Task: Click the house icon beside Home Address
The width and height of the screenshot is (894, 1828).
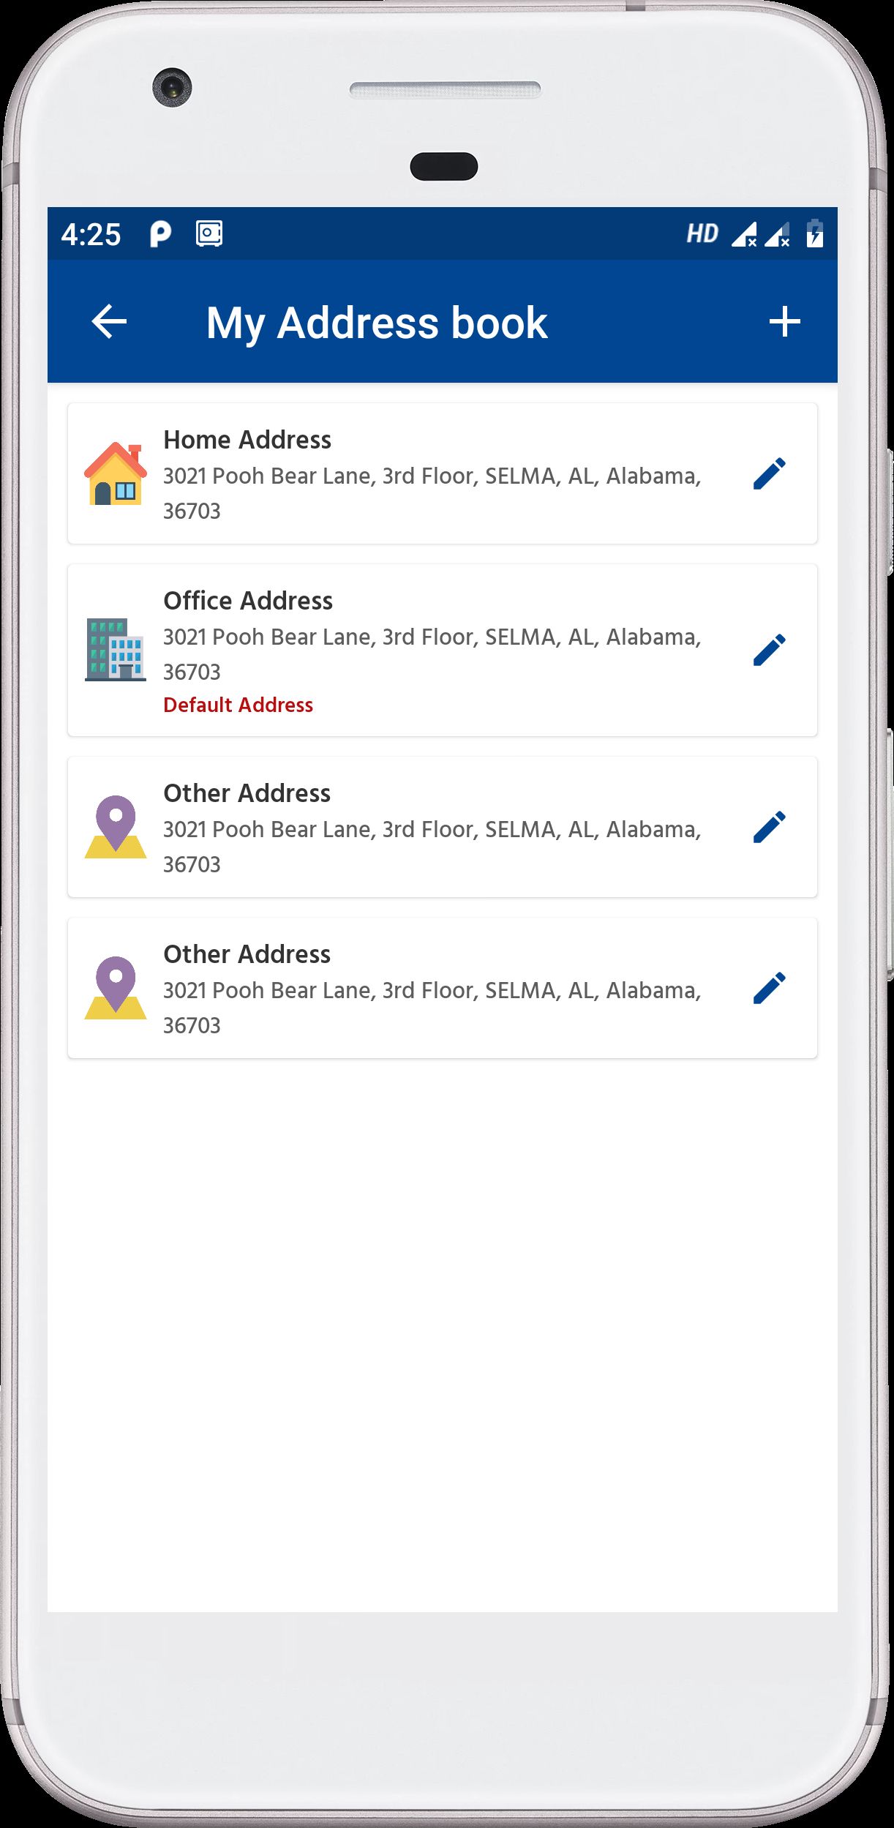Action: (x=116, y=474)
